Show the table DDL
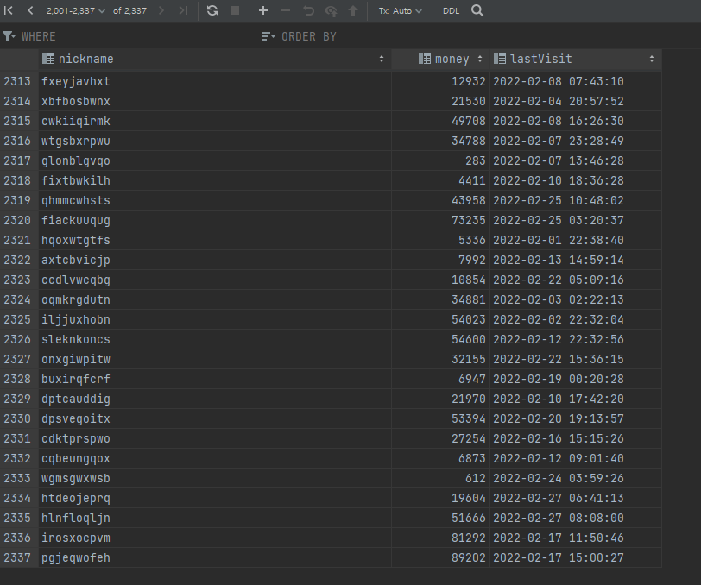The image size is (701, 585). coord(452,10)
